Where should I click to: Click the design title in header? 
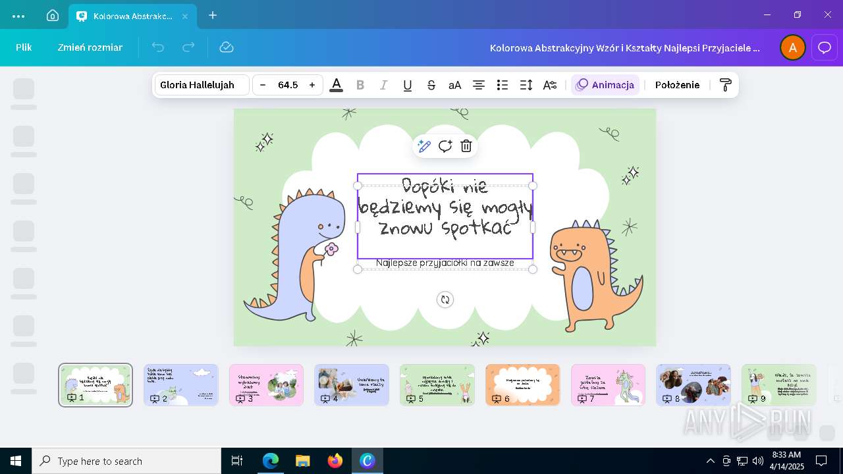(625, 48)
